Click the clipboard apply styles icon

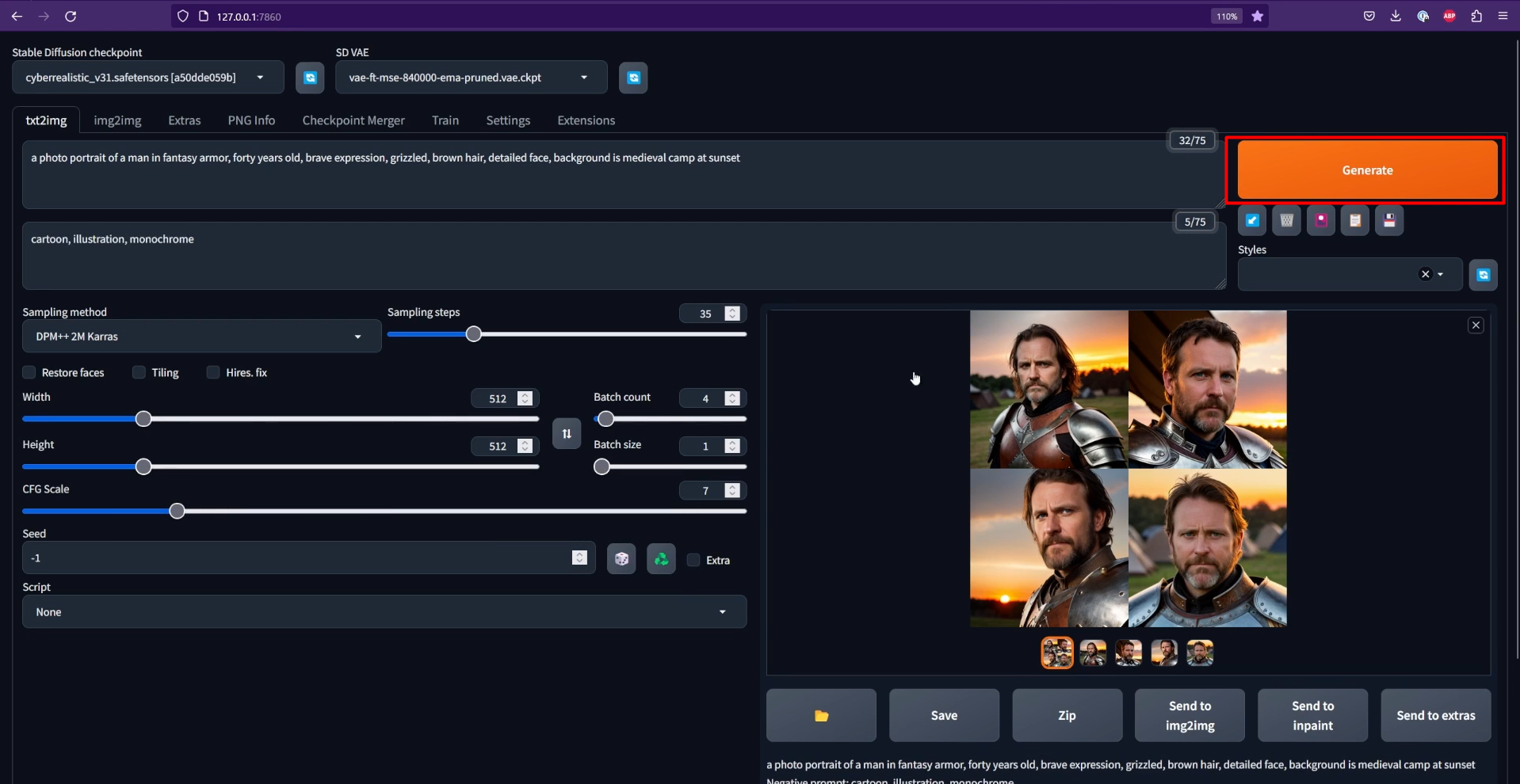[x=1354, y=221]
